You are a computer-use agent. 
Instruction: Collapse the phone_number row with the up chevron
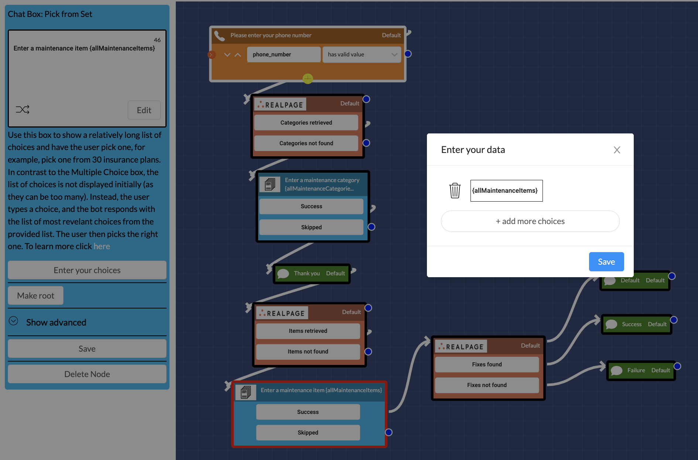pyautogui.click(x=238, y=55)
